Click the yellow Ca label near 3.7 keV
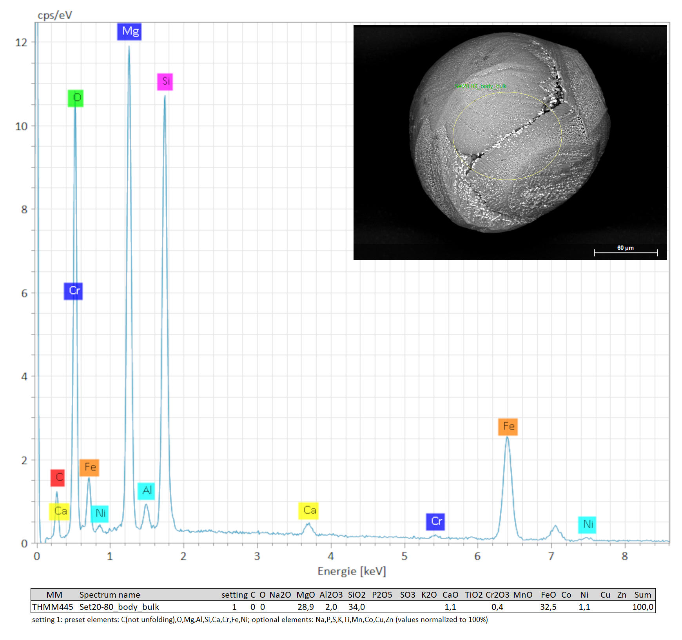 (x=308, y=511)
